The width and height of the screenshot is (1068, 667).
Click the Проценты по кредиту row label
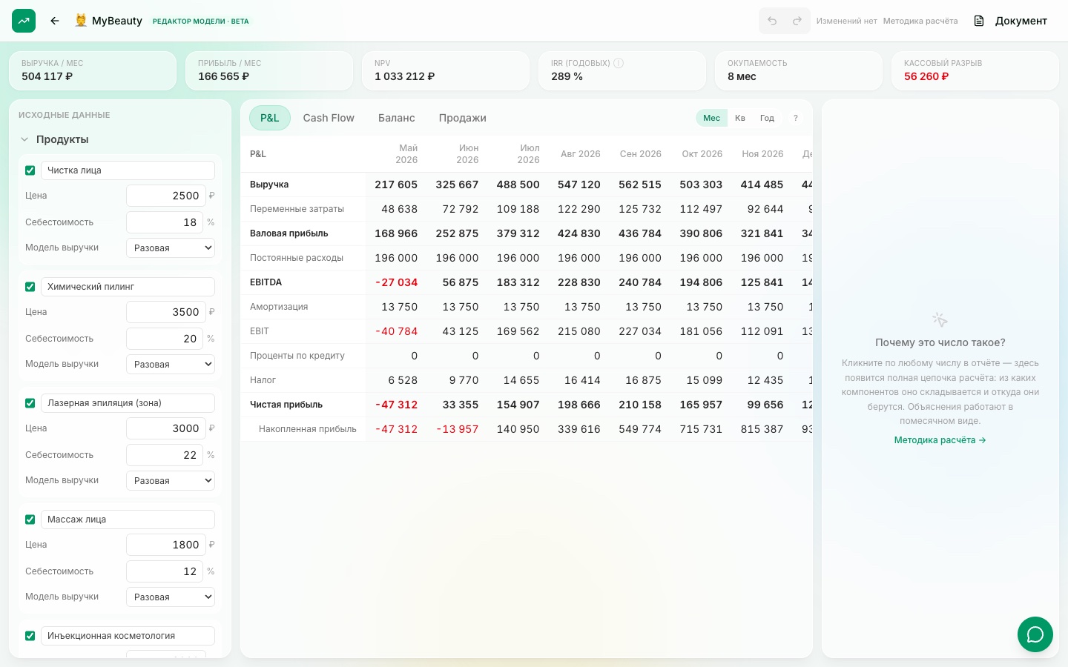point(297,356)
